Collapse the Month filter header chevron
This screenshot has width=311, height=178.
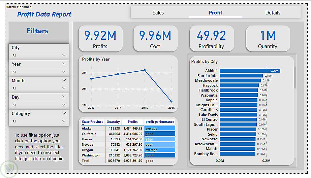click(x=64, y=80)
